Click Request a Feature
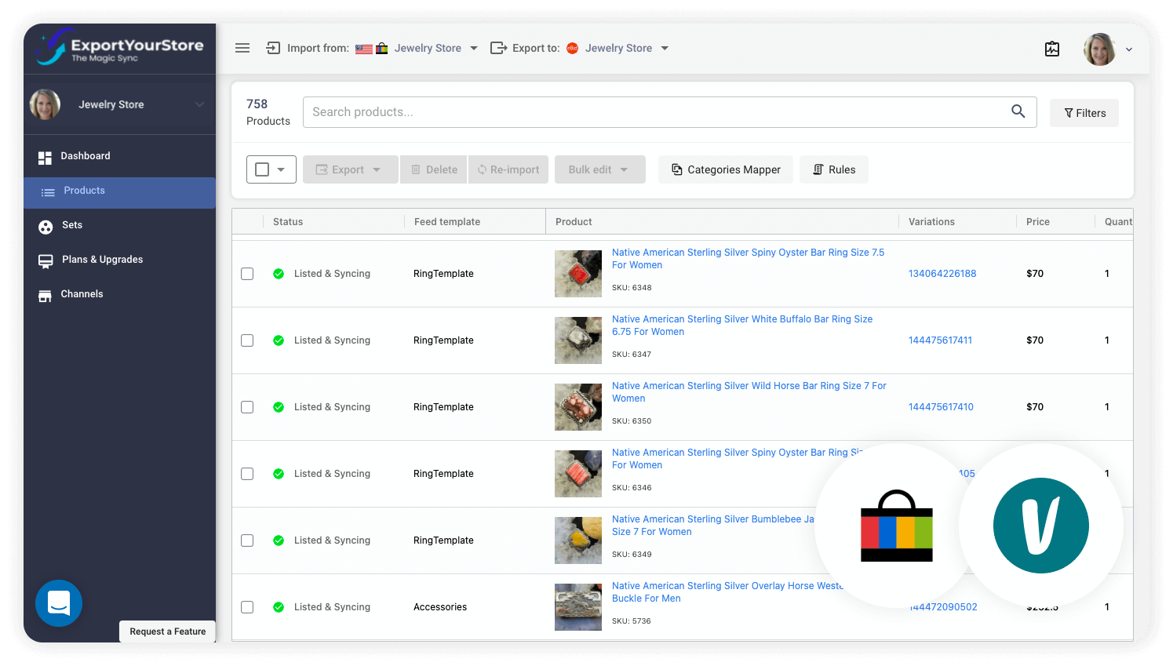The height and width of the screenshot is (666, 1173). [168, 631]
